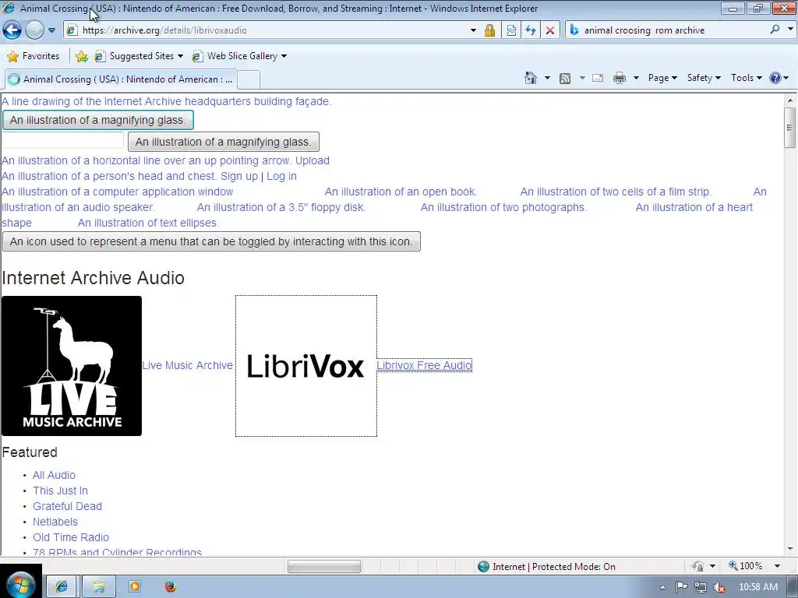Image resolution: width=798 pixels, height=598 pixels.
Task: Open the Netlabels link
Action: (55, 522)
